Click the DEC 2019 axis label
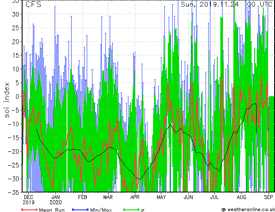275x212 pixels. [x=29, y=200]
